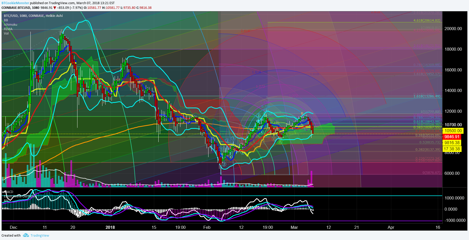Select the Vol indicator label
Image resolution: width=469 pixels, height=240 pixels.
(x=6, y=33)
